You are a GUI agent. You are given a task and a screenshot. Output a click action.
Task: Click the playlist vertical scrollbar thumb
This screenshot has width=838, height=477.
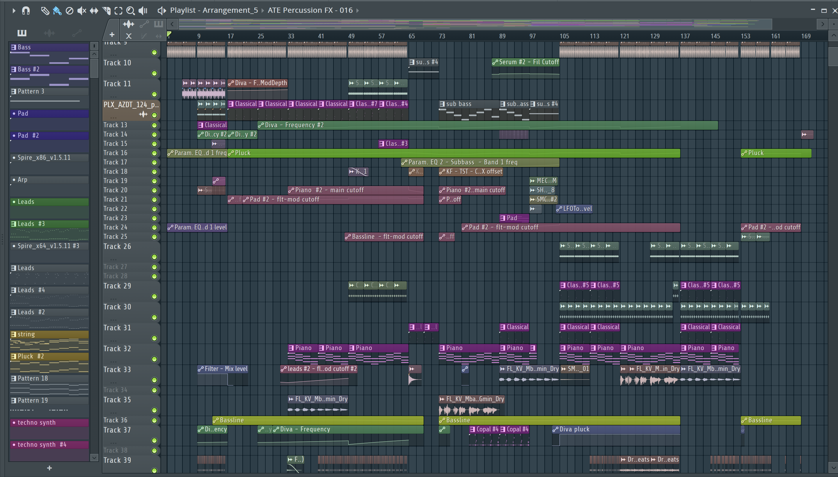(833, 56)
